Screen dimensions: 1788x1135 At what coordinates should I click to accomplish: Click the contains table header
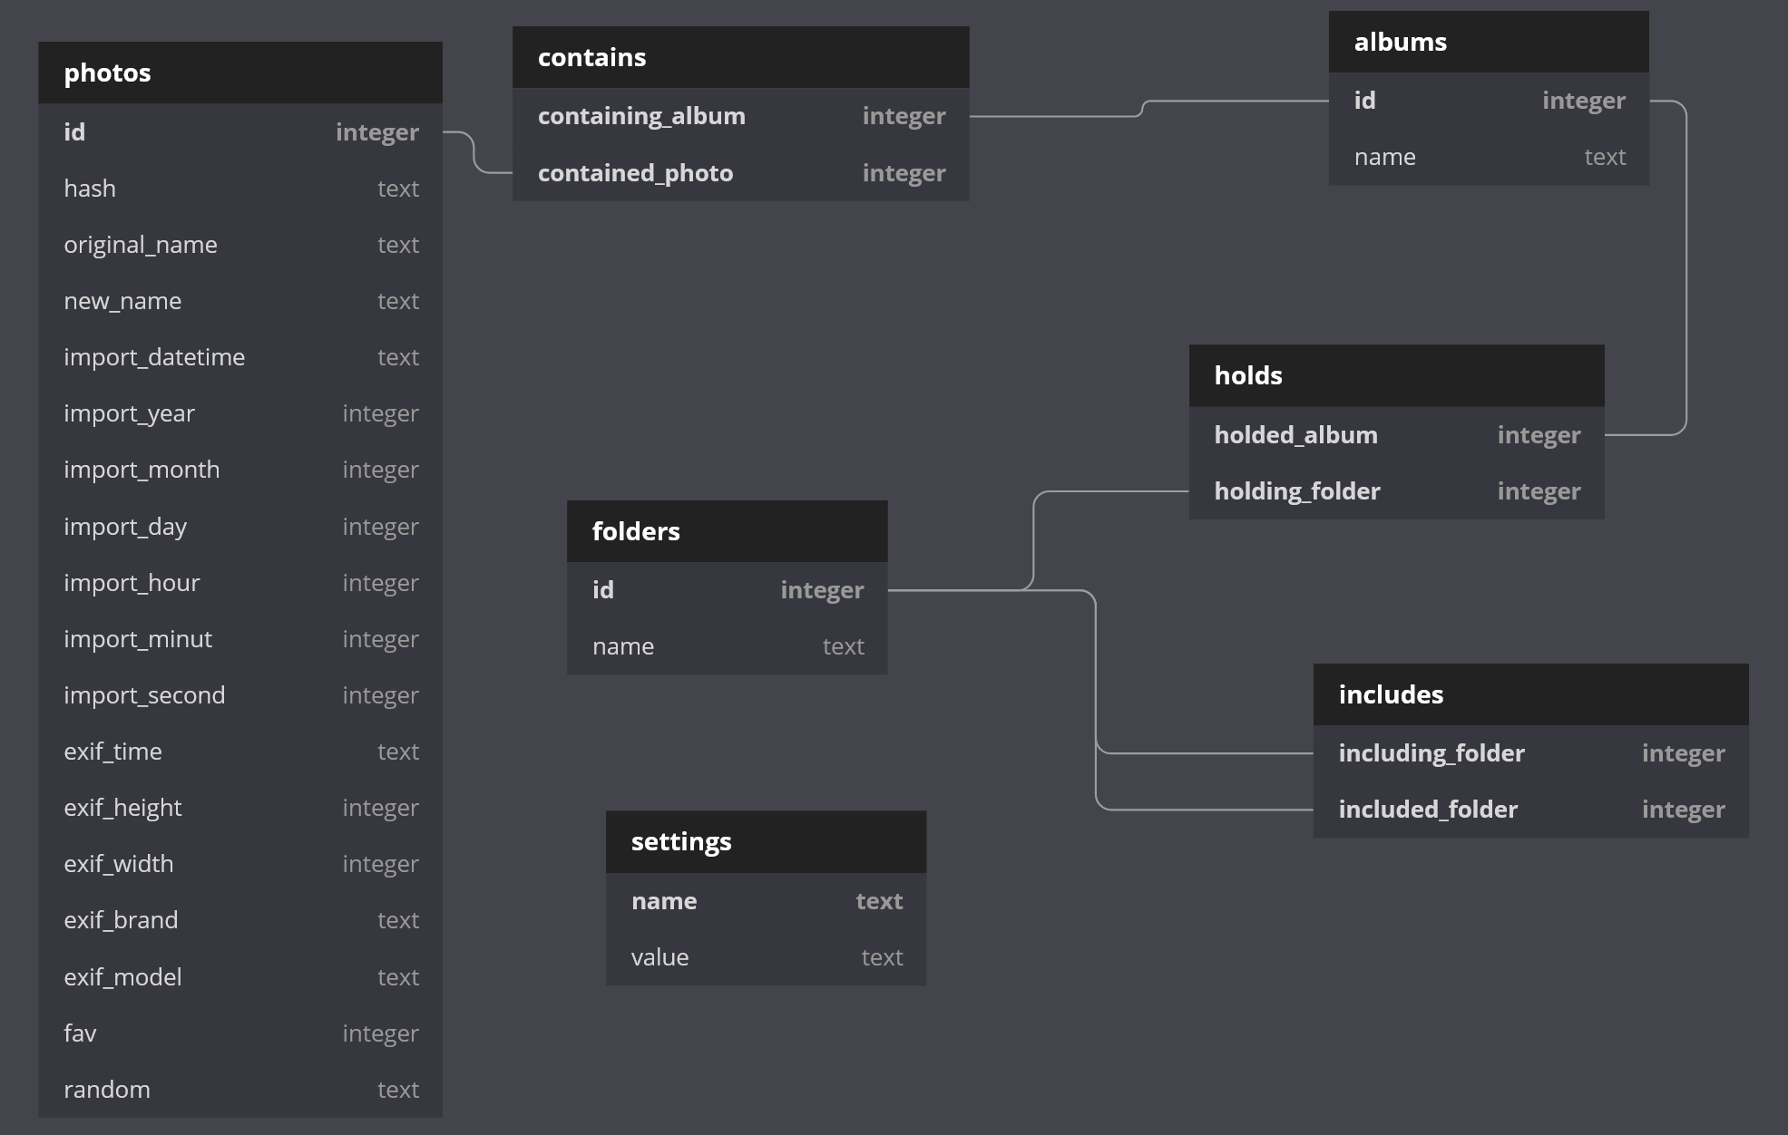coord(740,57)
